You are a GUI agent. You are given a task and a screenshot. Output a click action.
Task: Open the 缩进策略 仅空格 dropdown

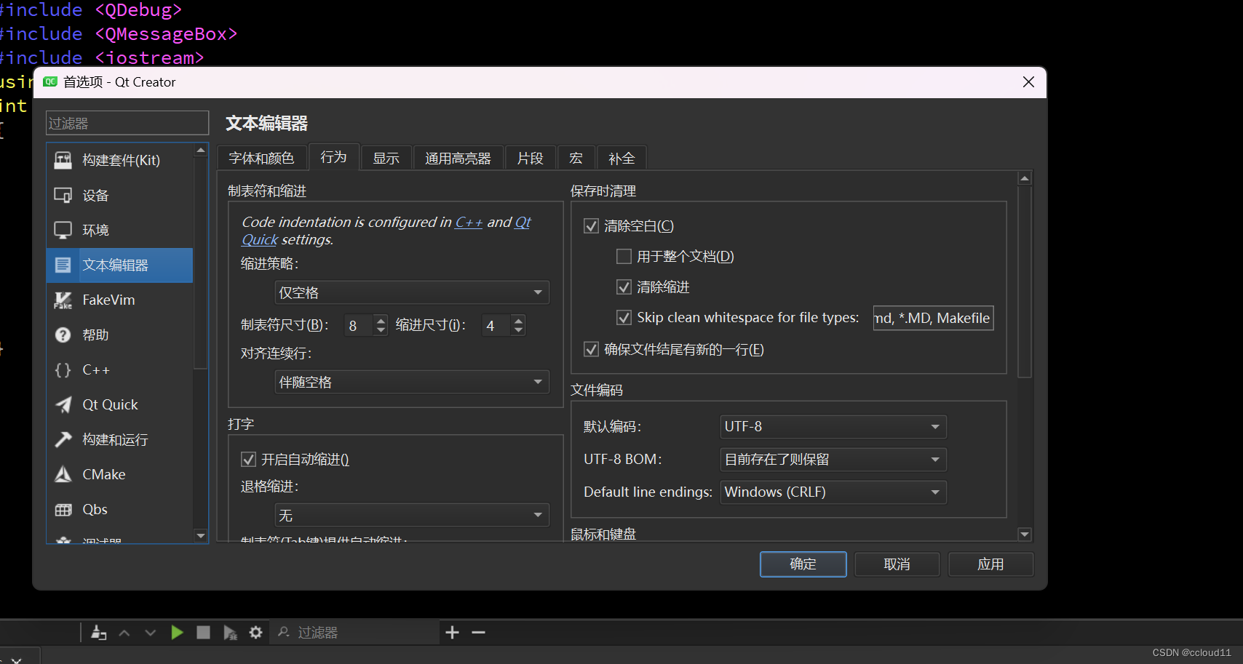pos(412,292)
